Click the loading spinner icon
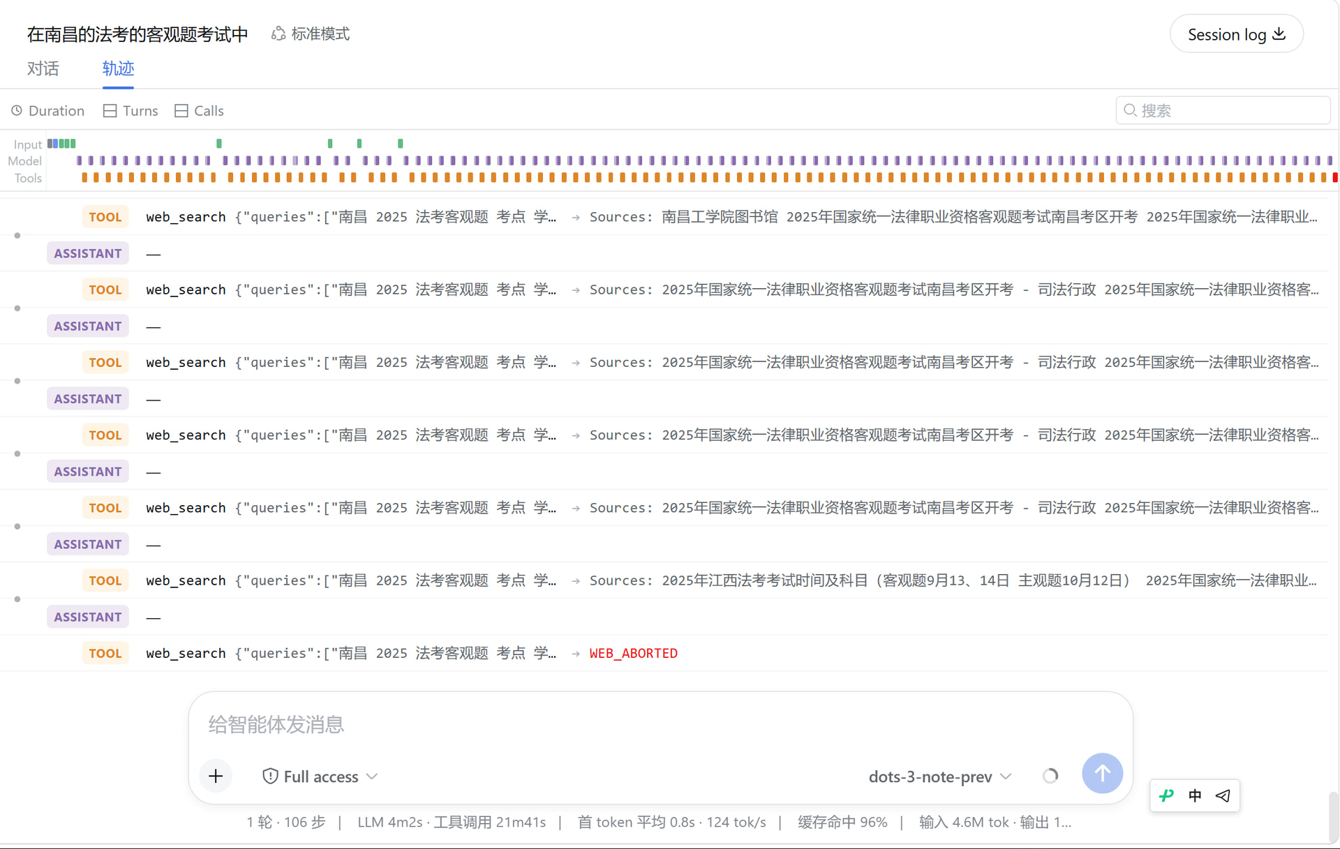 click(1050, 776)
